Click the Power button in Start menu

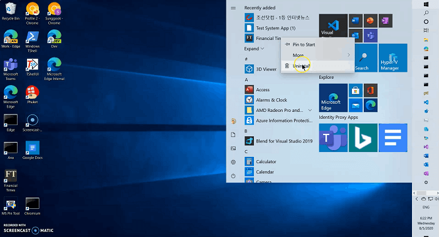pos(233,176)
